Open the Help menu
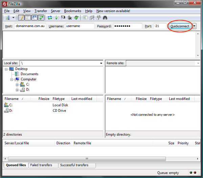The image size is (203, 178). point(89,11)
